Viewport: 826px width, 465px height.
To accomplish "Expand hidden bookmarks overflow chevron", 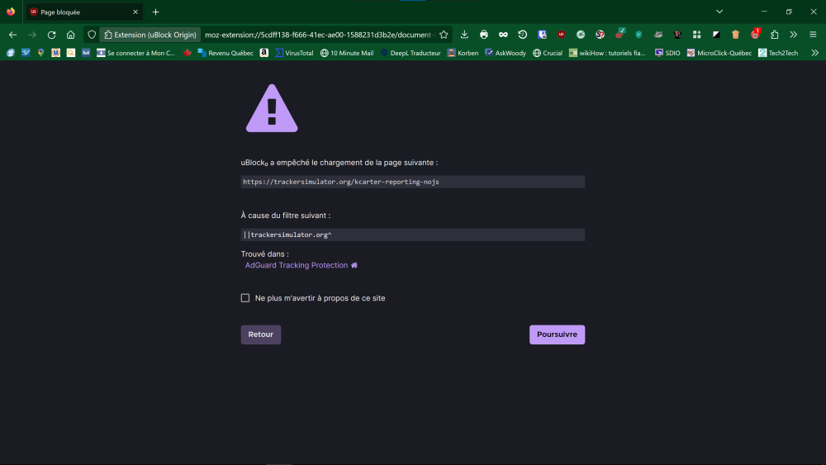I will click(x=814, y=53).
